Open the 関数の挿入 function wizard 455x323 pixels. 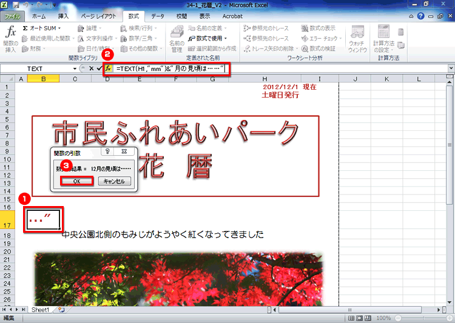[10, 39]
